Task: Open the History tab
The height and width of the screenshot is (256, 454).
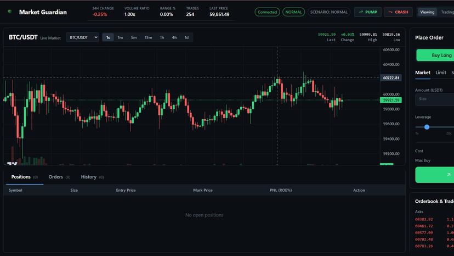Action: (x=92, y=177)
